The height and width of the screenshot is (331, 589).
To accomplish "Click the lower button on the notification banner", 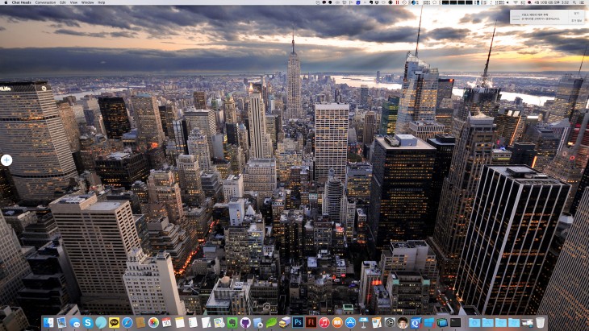I will click(x=577, y=21).
